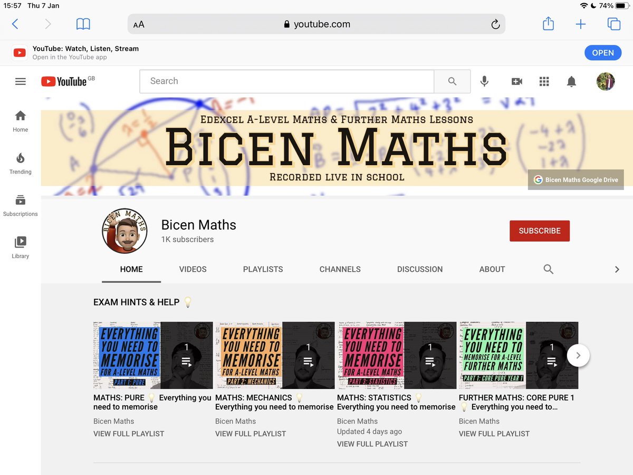Go to Home in sidebar
This screenshot has height=475, width=633.
tap(21, 121)
